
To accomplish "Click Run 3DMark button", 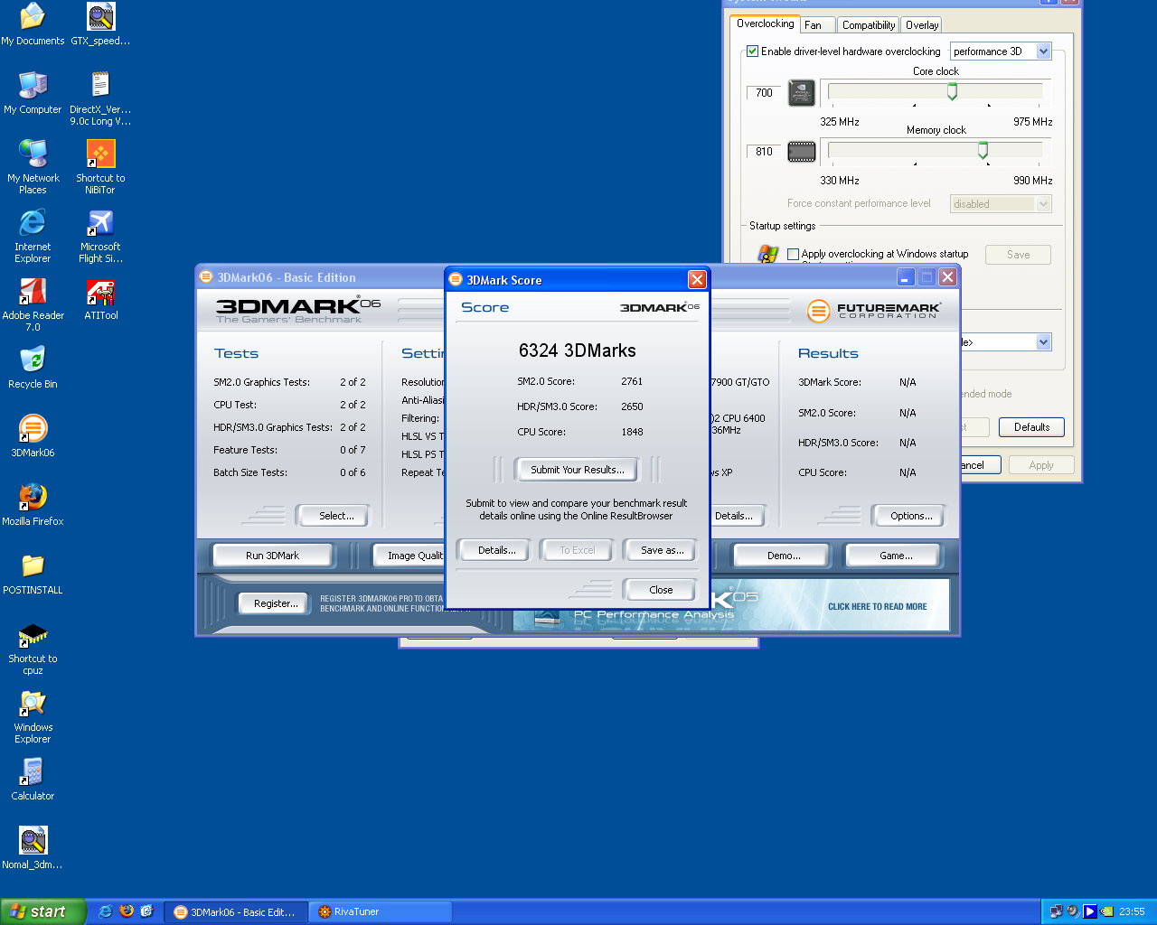I will 272,556.
